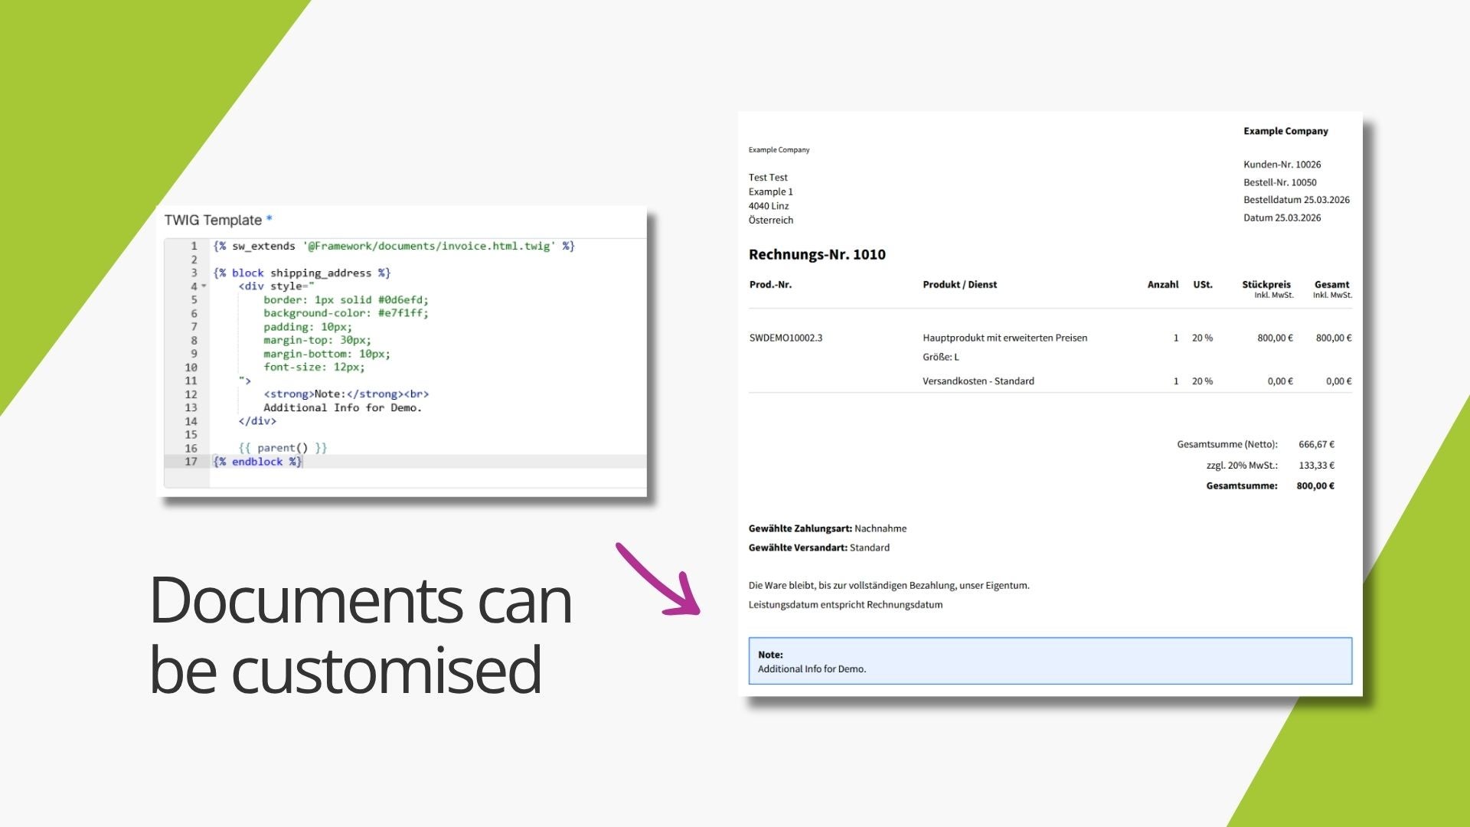Click 'Bestelldatum 25.03.2026' in the invoice
This screenshot has width=1470, height=827.
1296,200
